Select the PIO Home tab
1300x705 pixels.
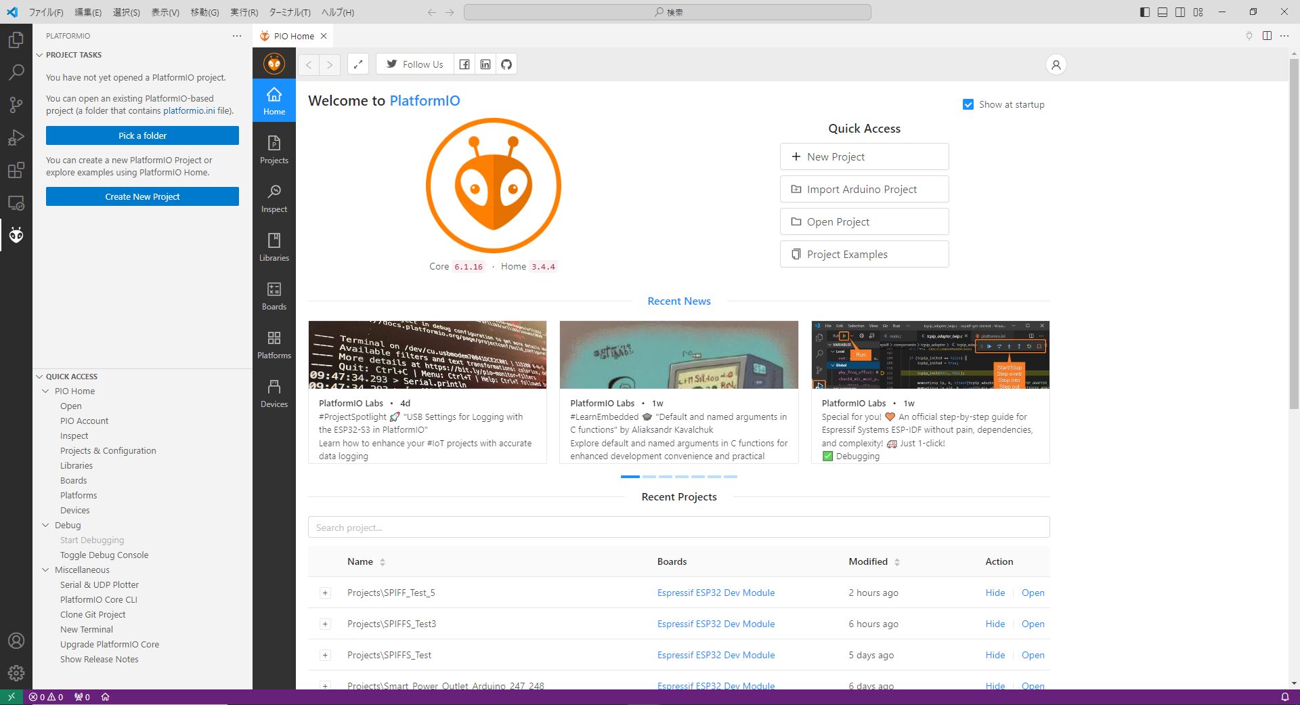pos(292,36)
